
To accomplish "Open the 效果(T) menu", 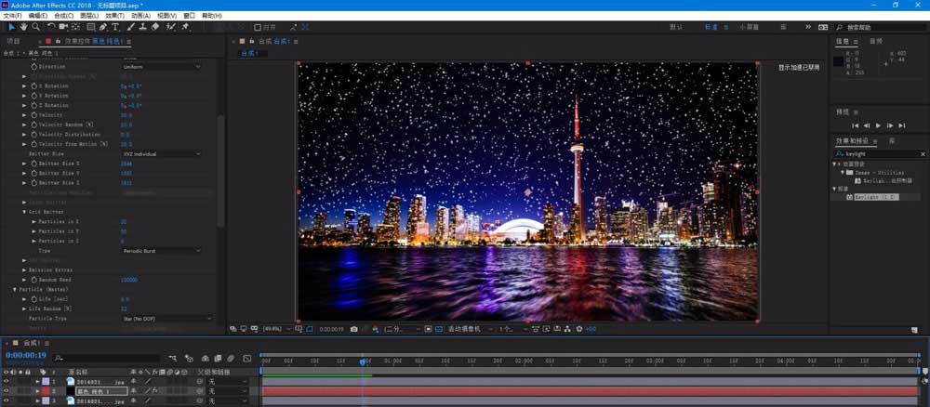I will pos(115,16).
